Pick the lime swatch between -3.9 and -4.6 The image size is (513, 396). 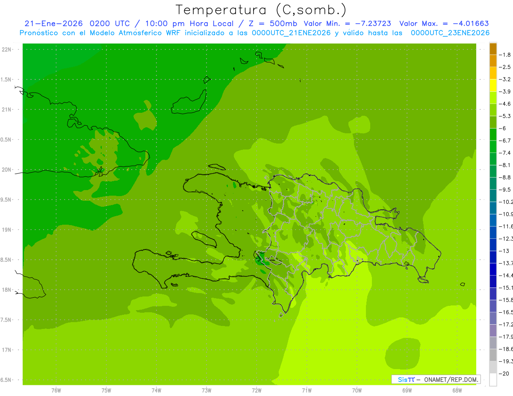click(x=493, y=97)
